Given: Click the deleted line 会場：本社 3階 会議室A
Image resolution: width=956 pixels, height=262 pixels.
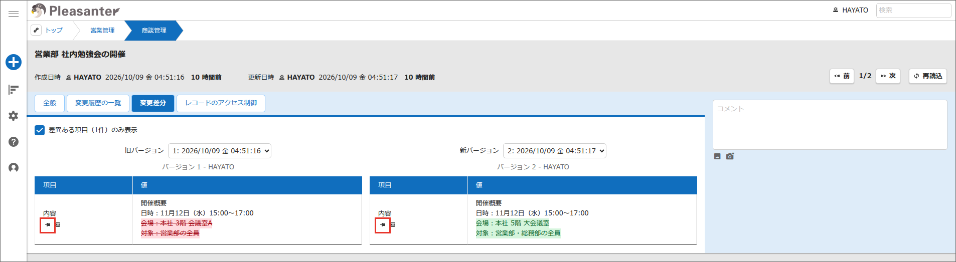Looking at the screenshot, I should tap(177, 223).
